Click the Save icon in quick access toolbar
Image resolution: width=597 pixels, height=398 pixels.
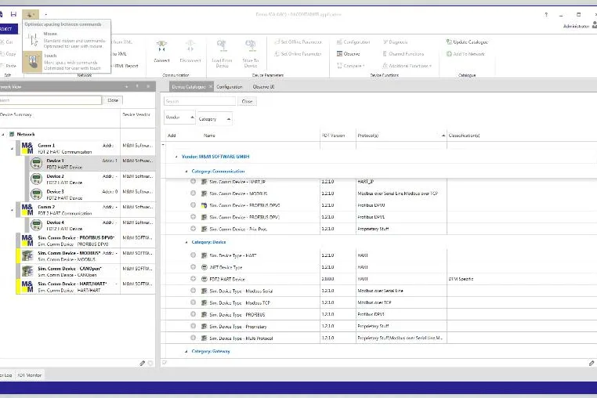13,14
